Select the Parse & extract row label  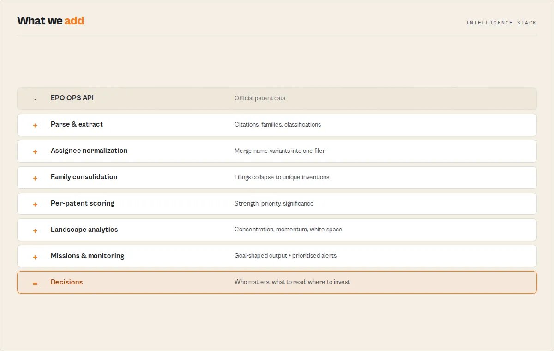click(x=77, y=124)
